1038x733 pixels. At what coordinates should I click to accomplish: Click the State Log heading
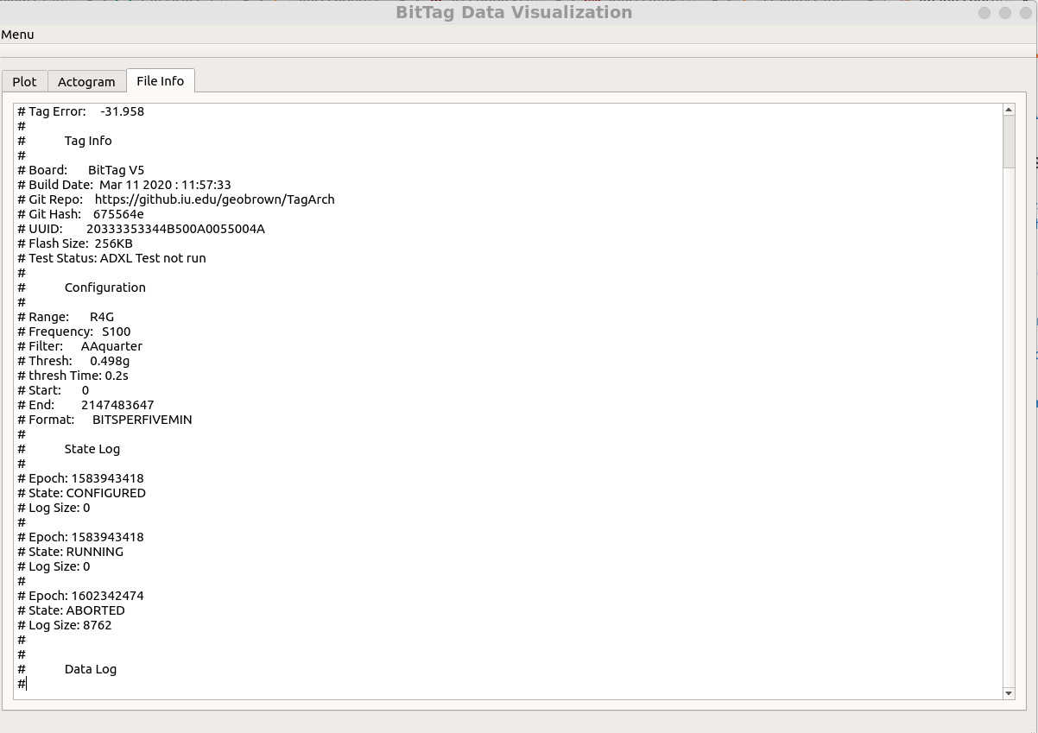click(x=92, y=449)
